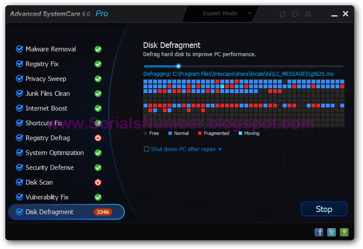Click the green check status next to Vulnerability Fix
Viewport: 363px width, 249px height.
tap(98, 197)
